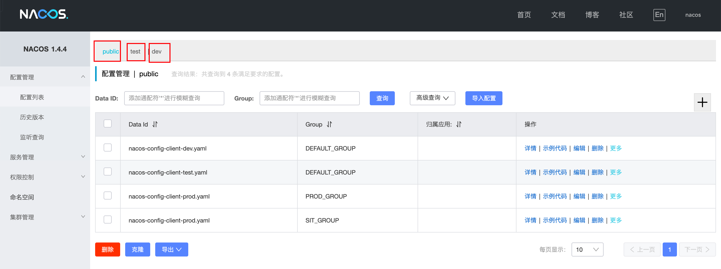Check the PROD_GROUP row checkbox
The width and height of the screenshot is (721, 269).
pos(107,196)
